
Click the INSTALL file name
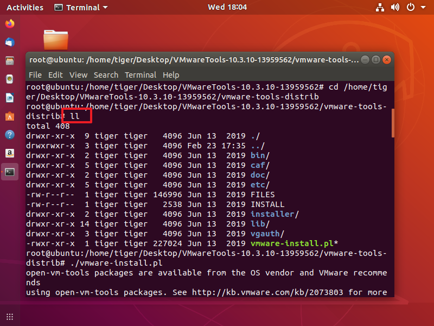coord(267,205)
